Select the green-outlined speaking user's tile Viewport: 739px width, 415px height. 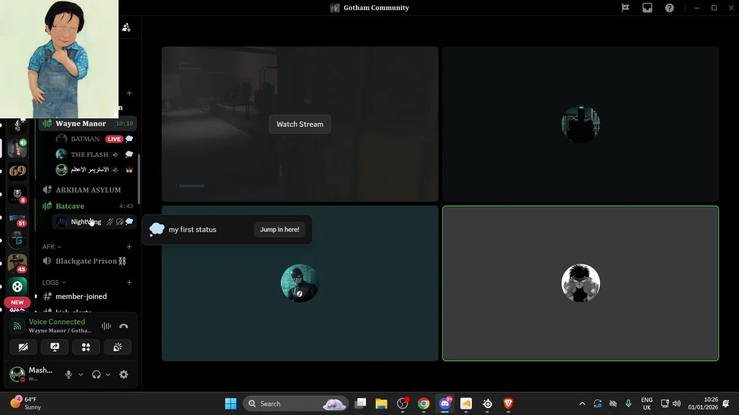580,283
